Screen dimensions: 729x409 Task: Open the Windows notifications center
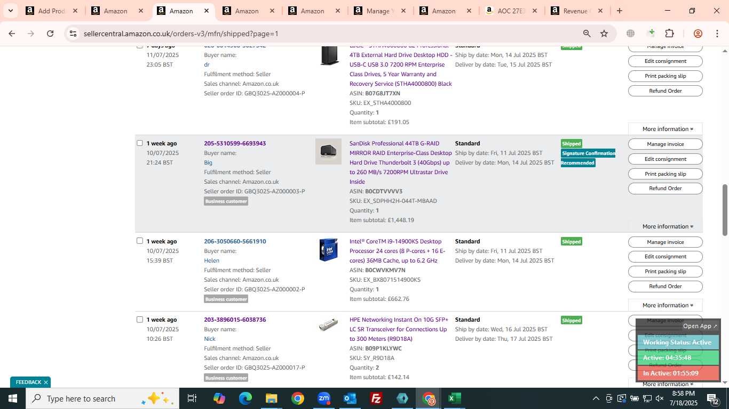[x=714, y=398]
